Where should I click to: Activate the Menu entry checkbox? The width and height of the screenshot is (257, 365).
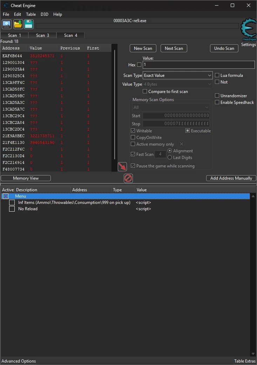coord(6,196)
